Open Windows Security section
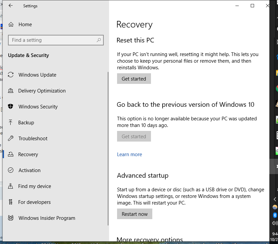 (38, 107)
